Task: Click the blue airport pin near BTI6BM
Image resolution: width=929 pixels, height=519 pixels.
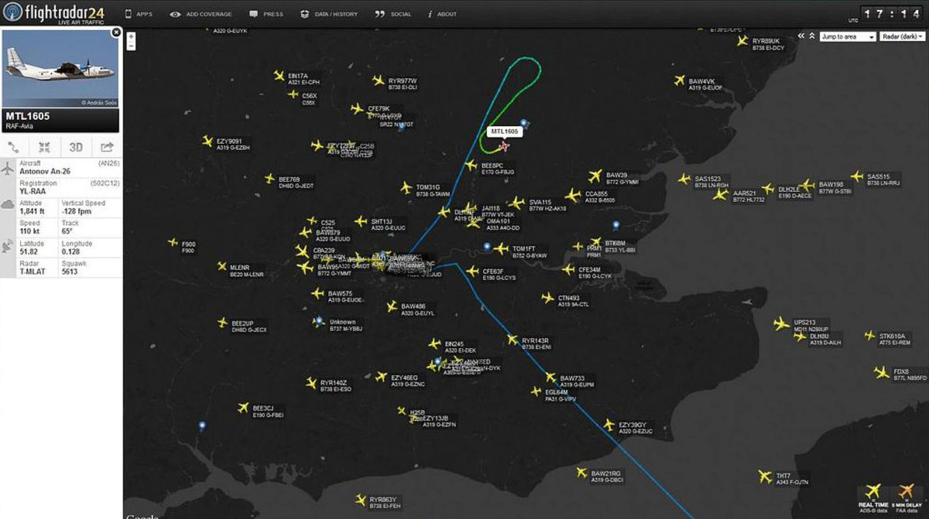Action: (x=616, y=225)
